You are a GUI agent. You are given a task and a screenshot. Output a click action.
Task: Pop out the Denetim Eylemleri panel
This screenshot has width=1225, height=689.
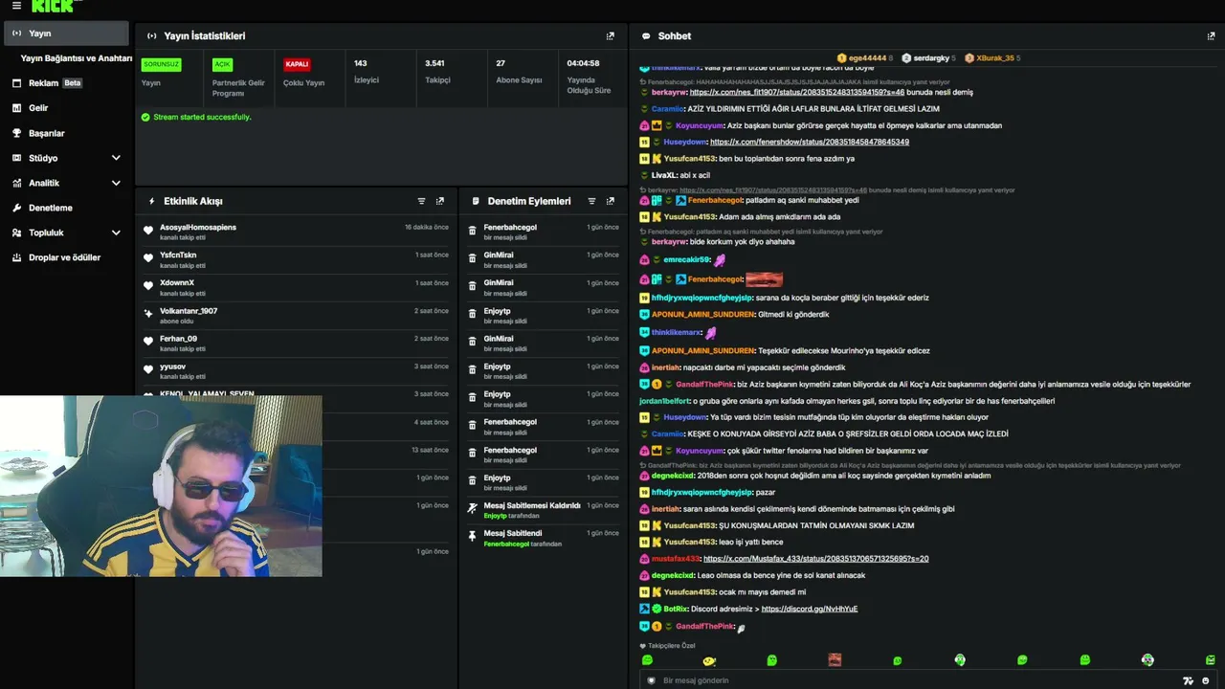[611, 201]
